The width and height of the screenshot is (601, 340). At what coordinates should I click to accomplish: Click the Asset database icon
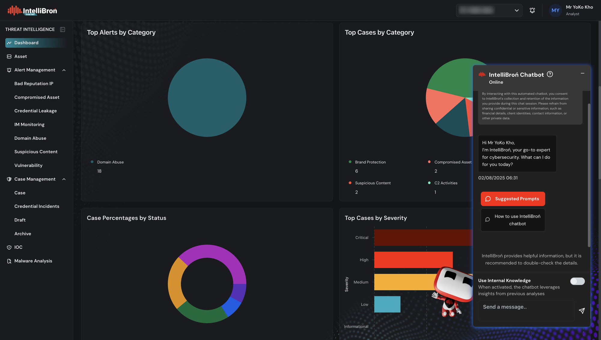point(9,57)
